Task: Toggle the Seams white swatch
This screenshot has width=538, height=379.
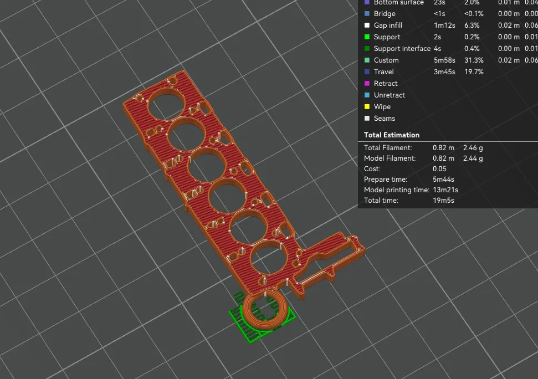Action: pos(367,119)
